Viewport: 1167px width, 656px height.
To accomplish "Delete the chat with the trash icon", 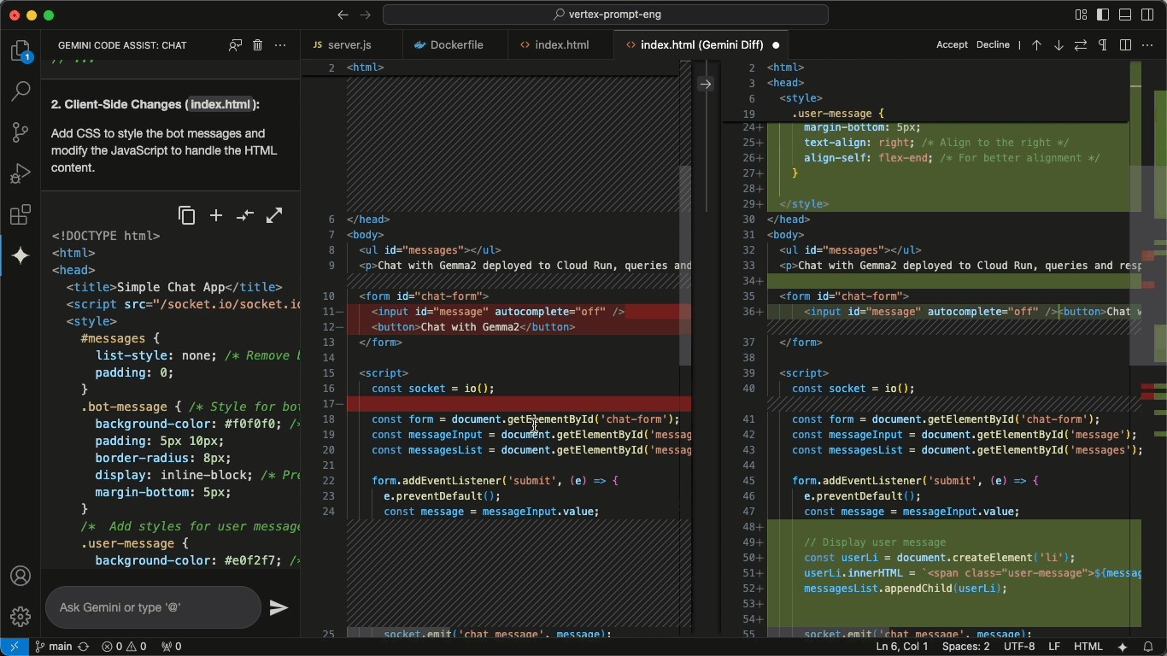I will (257, 45).
